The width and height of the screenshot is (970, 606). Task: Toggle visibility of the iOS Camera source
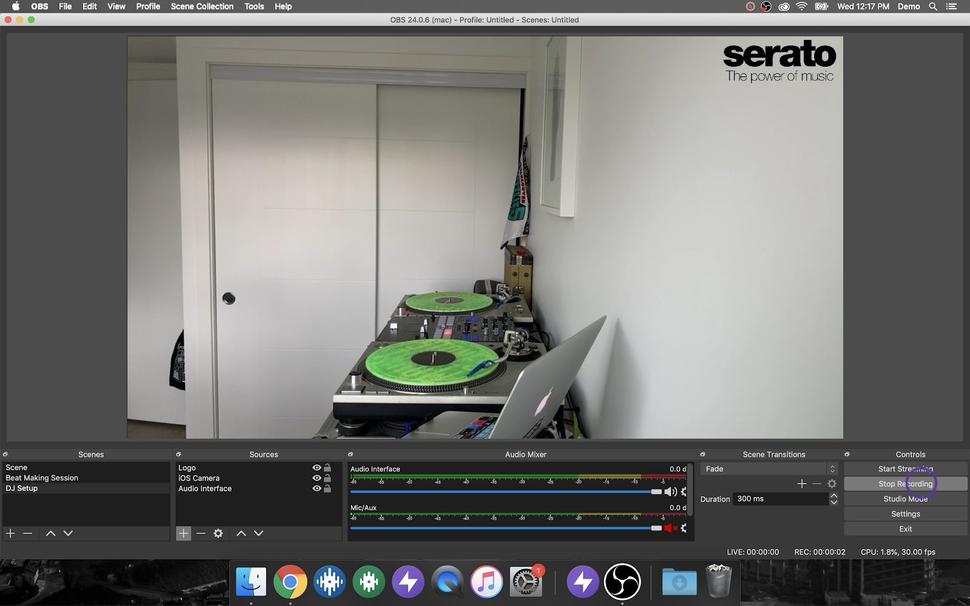316,478
